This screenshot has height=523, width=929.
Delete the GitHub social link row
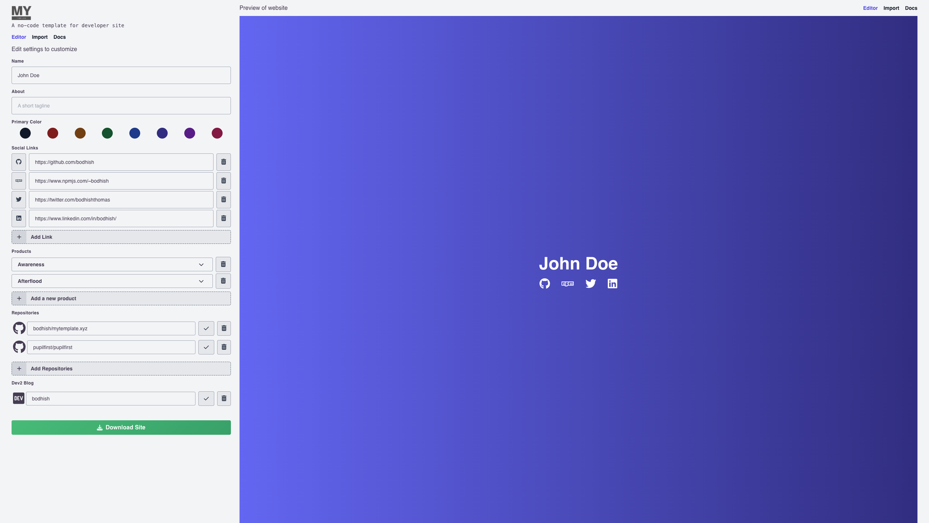coord(224,162)
